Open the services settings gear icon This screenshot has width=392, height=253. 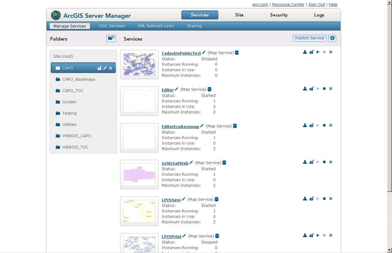click(332, 38)
